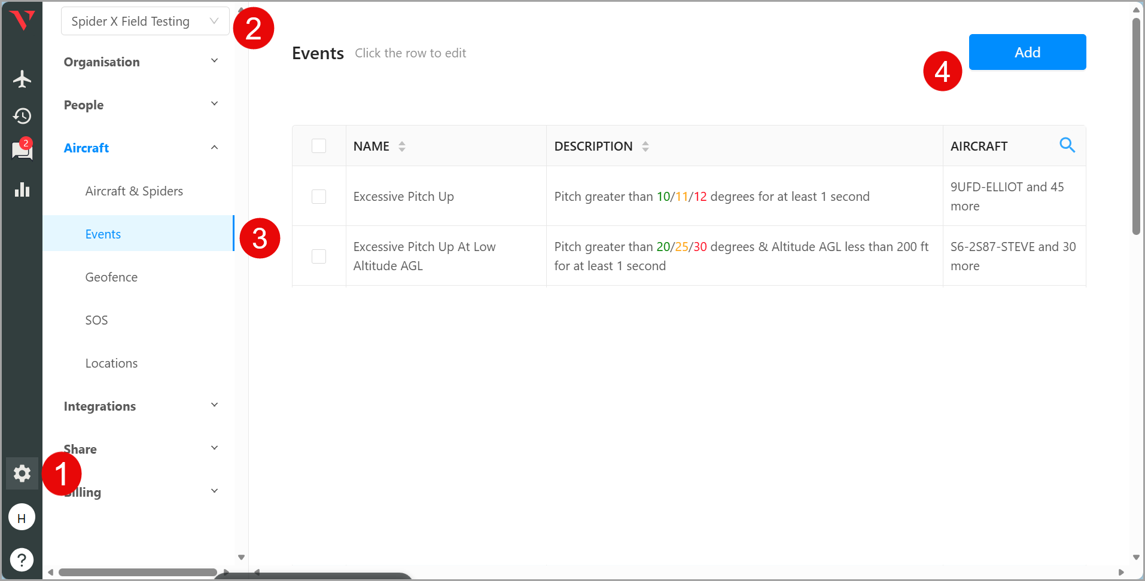Screen dimensions: 1145x581
Task: Click the search icon in Aircraft column
Action: [1067, 145]
